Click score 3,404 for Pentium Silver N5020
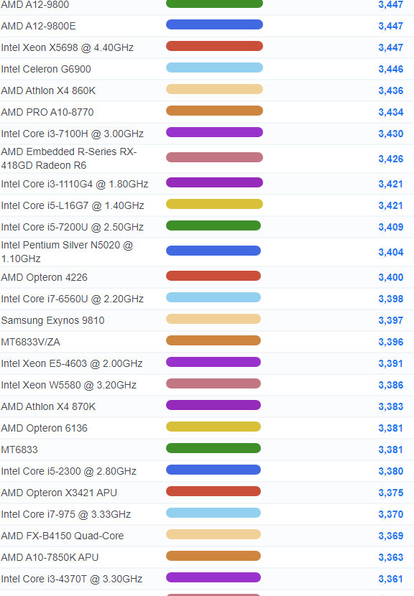 [391, 252]
